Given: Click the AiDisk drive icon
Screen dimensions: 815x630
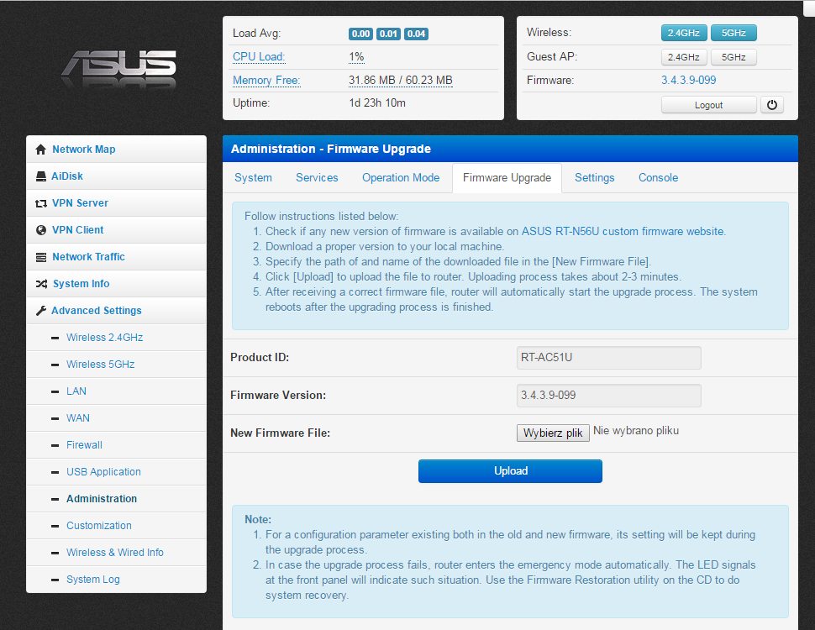Looking at the screenshot, I should click(x=41, y=176).
